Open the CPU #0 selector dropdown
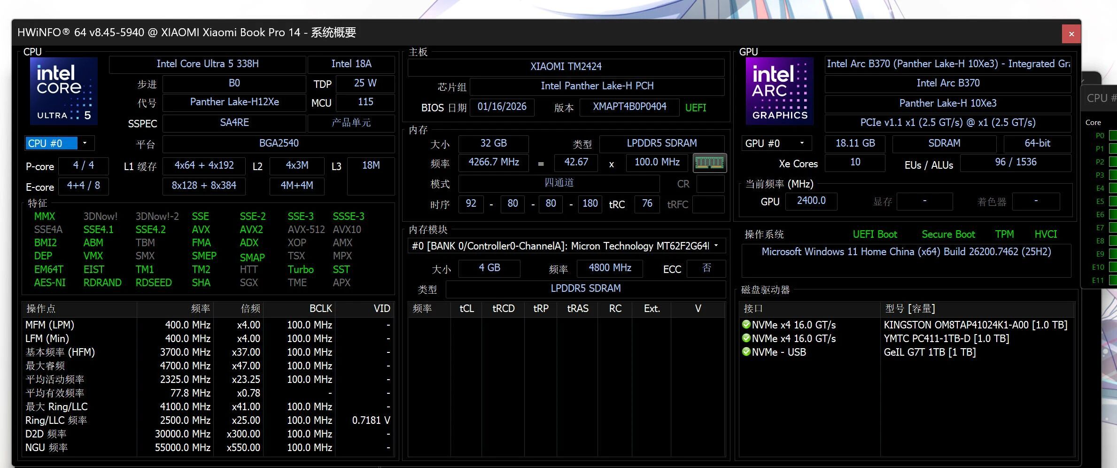Screen dimensions: 1117x468 click(60, 143)
